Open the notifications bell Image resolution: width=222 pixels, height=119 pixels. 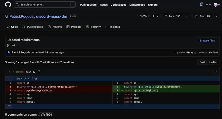tap(201, 4)
